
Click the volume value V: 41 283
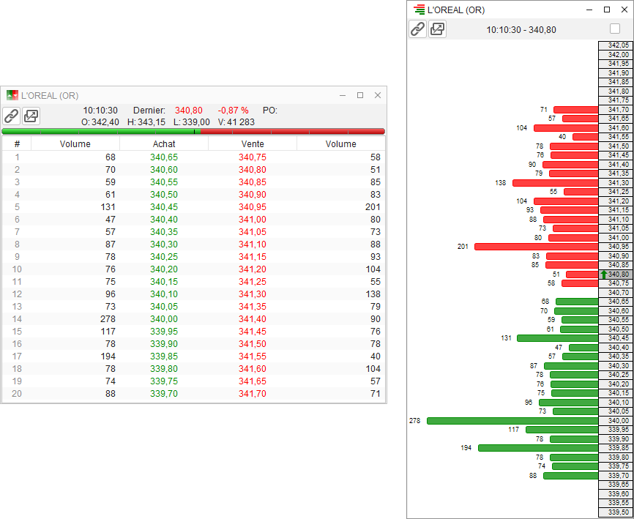pyautogui.click(x=236, y=122)
